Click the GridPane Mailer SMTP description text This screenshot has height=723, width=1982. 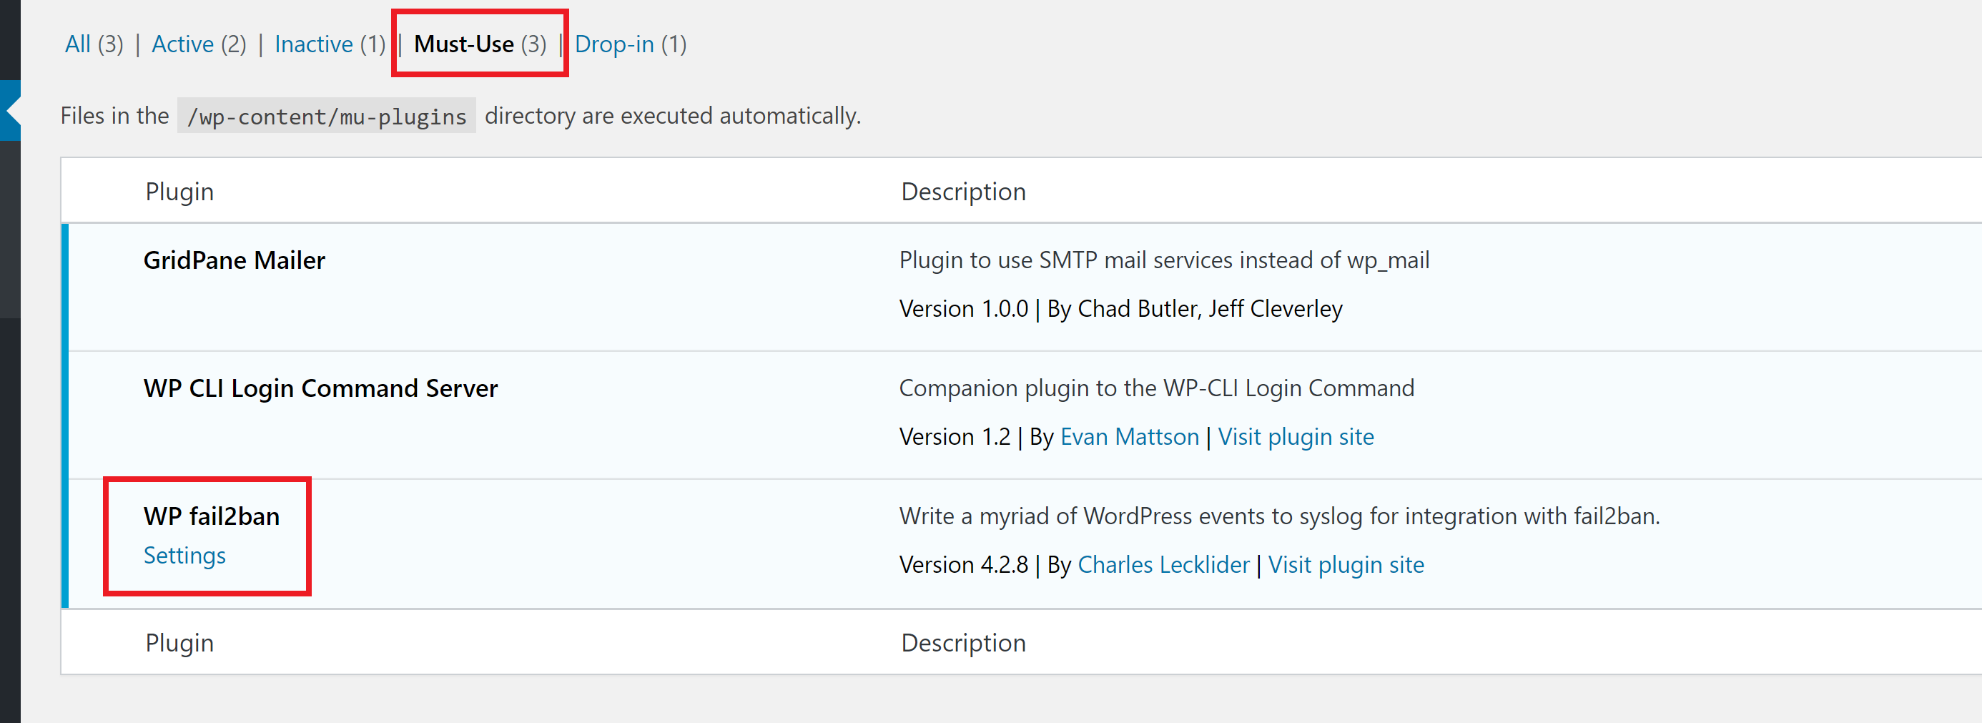point(1164,260)
